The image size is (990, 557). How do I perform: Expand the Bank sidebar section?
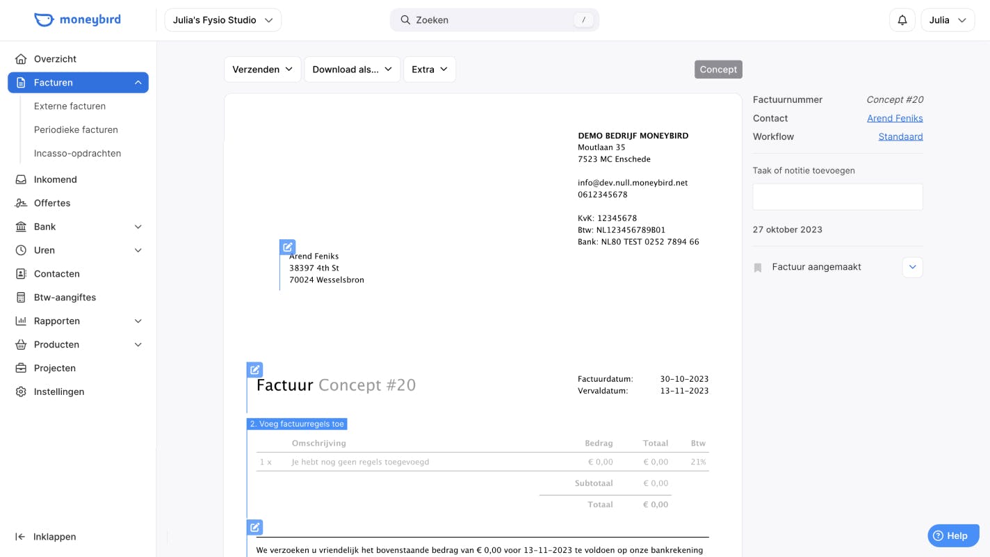(x=138, y=227)
